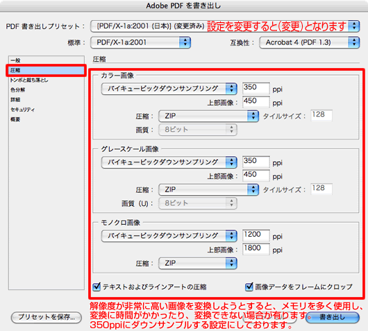368x331 pixels.
Task: Open グレースケール画像 downsampling method dropdown
Action: pyautogui.click(x=169, y=162)
